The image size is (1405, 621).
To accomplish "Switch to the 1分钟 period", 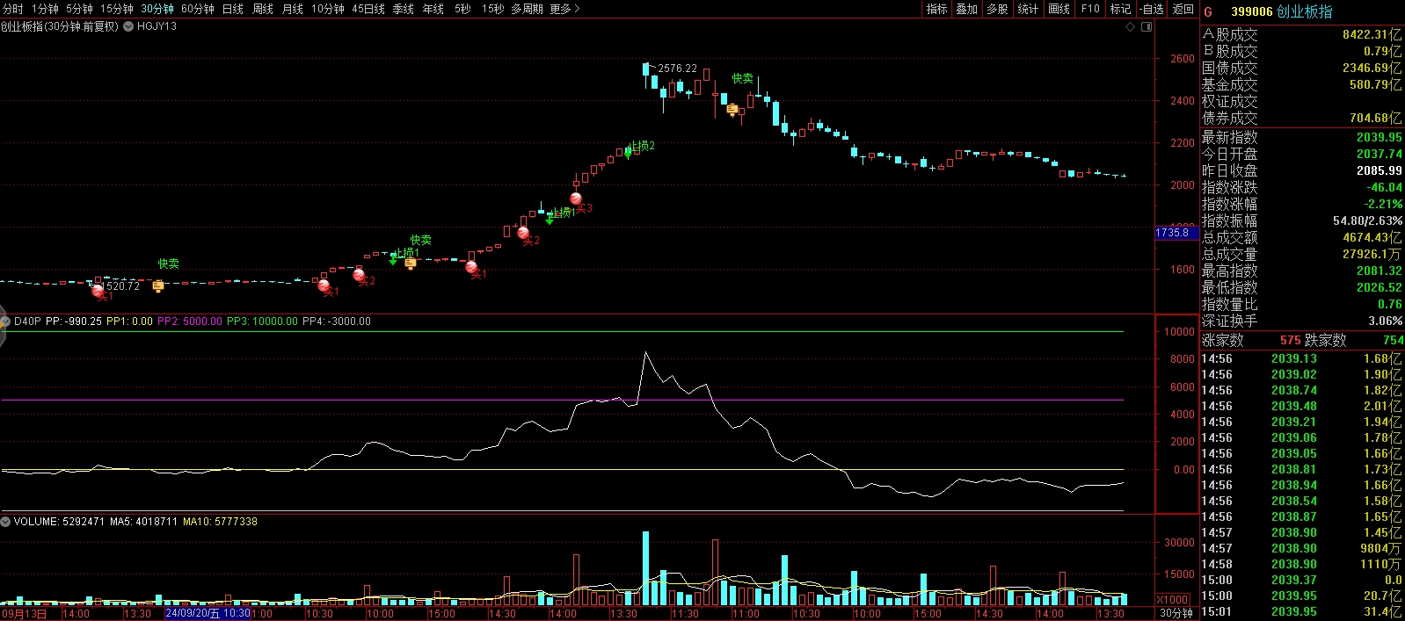I will (45, 9).
